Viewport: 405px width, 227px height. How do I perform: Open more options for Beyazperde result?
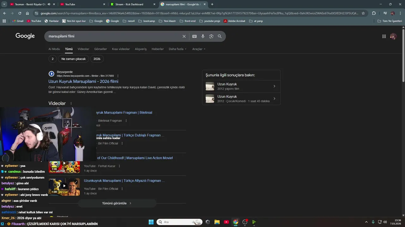click(x=118, y=76)
